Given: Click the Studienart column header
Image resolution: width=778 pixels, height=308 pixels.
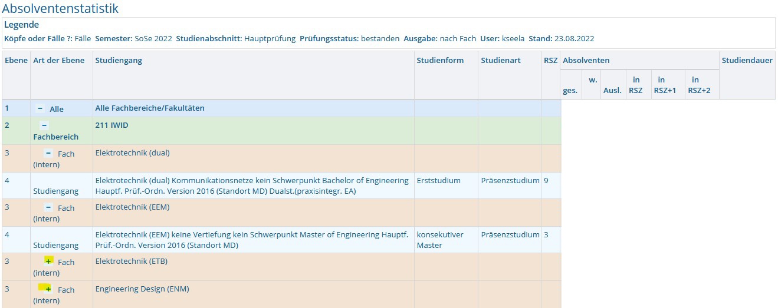Looking at the screenshot, I should (501, 60).
